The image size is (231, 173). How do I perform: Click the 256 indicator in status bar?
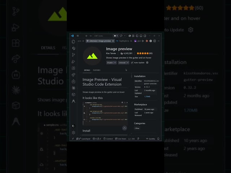point(131,139)
